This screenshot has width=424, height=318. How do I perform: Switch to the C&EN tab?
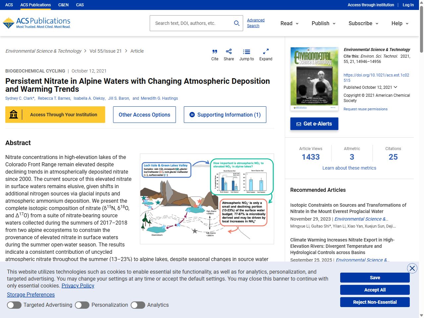(x=63, y=5)
